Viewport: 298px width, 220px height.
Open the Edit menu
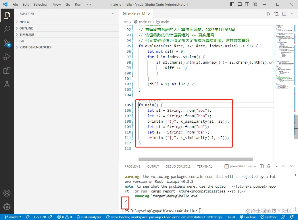point(26,4)
